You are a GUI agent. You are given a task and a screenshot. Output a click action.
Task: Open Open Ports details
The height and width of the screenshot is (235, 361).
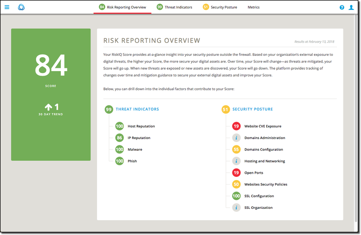[254, 173]
